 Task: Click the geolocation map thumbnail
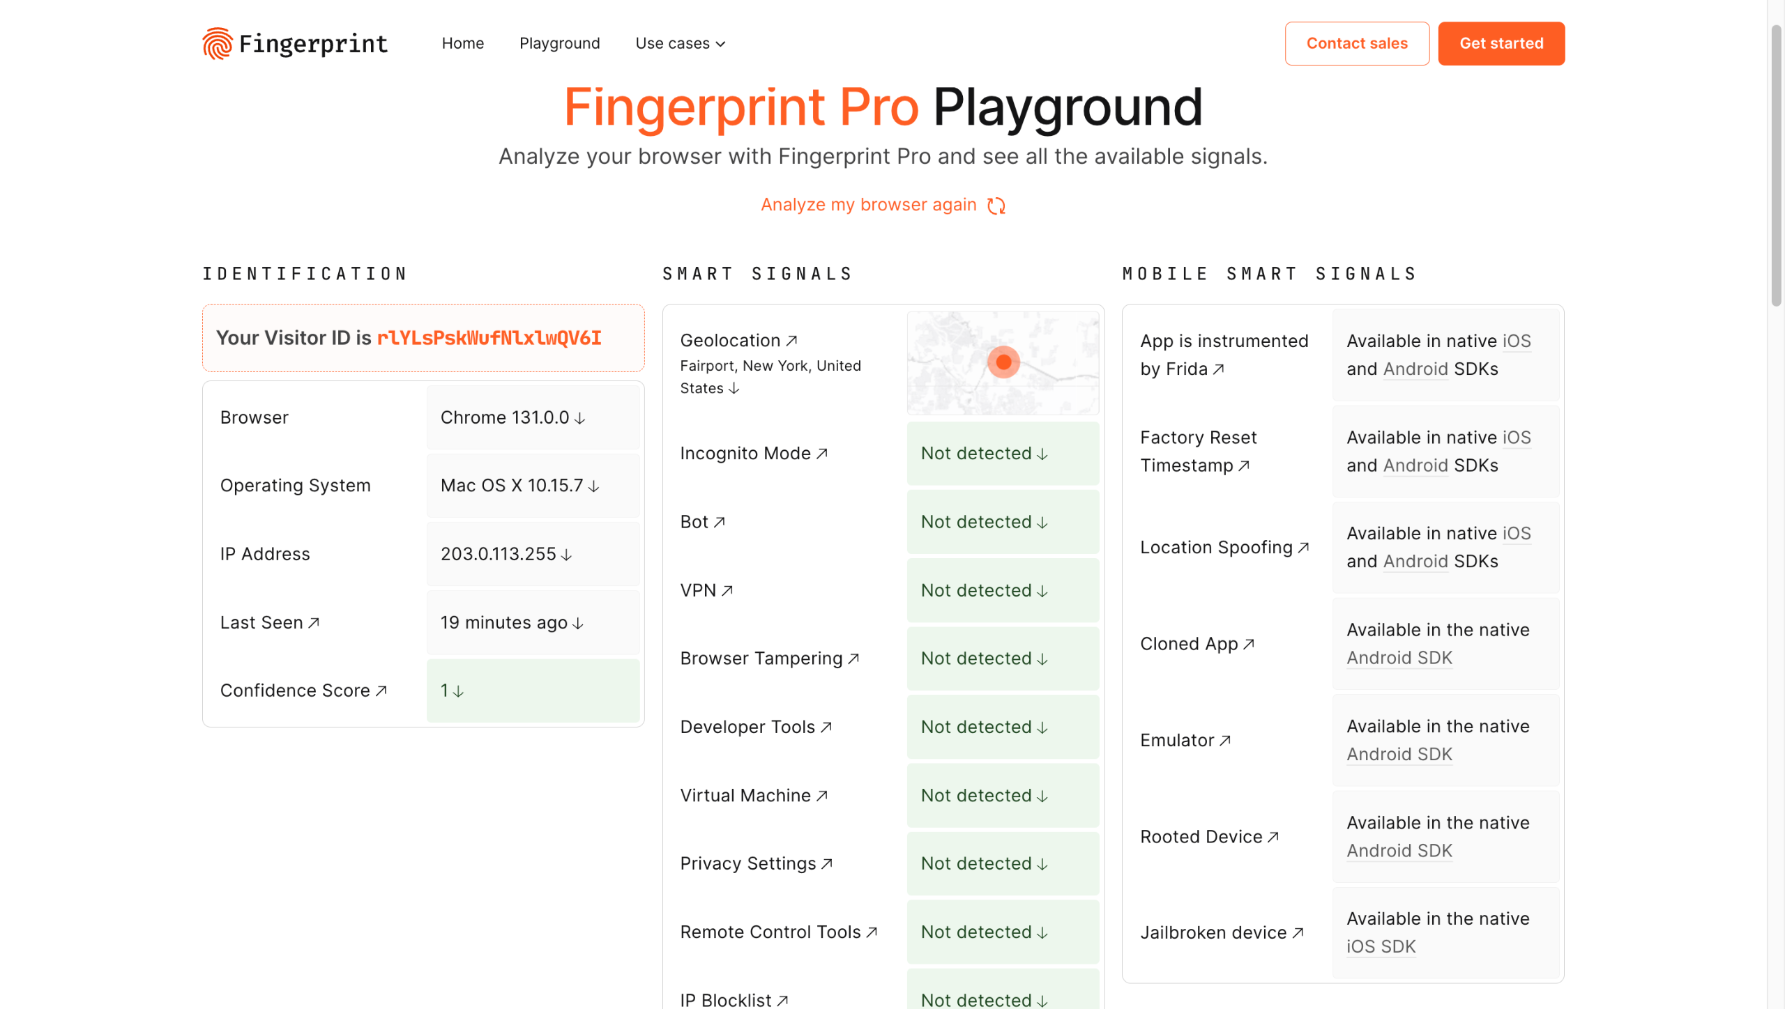(1003, 362)
